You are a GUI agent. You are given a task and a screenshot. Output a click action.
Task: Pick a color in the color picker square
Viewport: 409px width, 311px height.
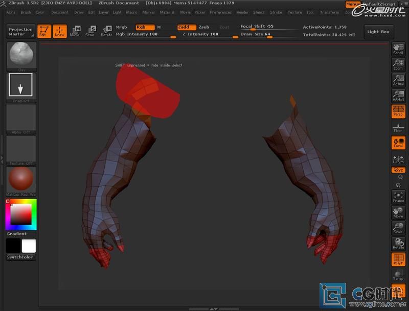pyautogui.click(x=21, y=214)
